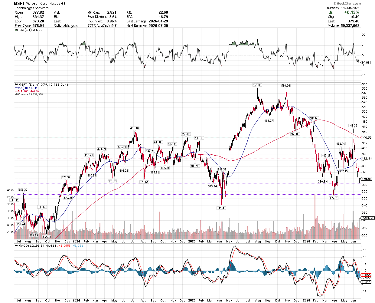Screen dimensions: 375x303
Task: Click the Volume 59,337,968 legend entry
Action: 29,94
